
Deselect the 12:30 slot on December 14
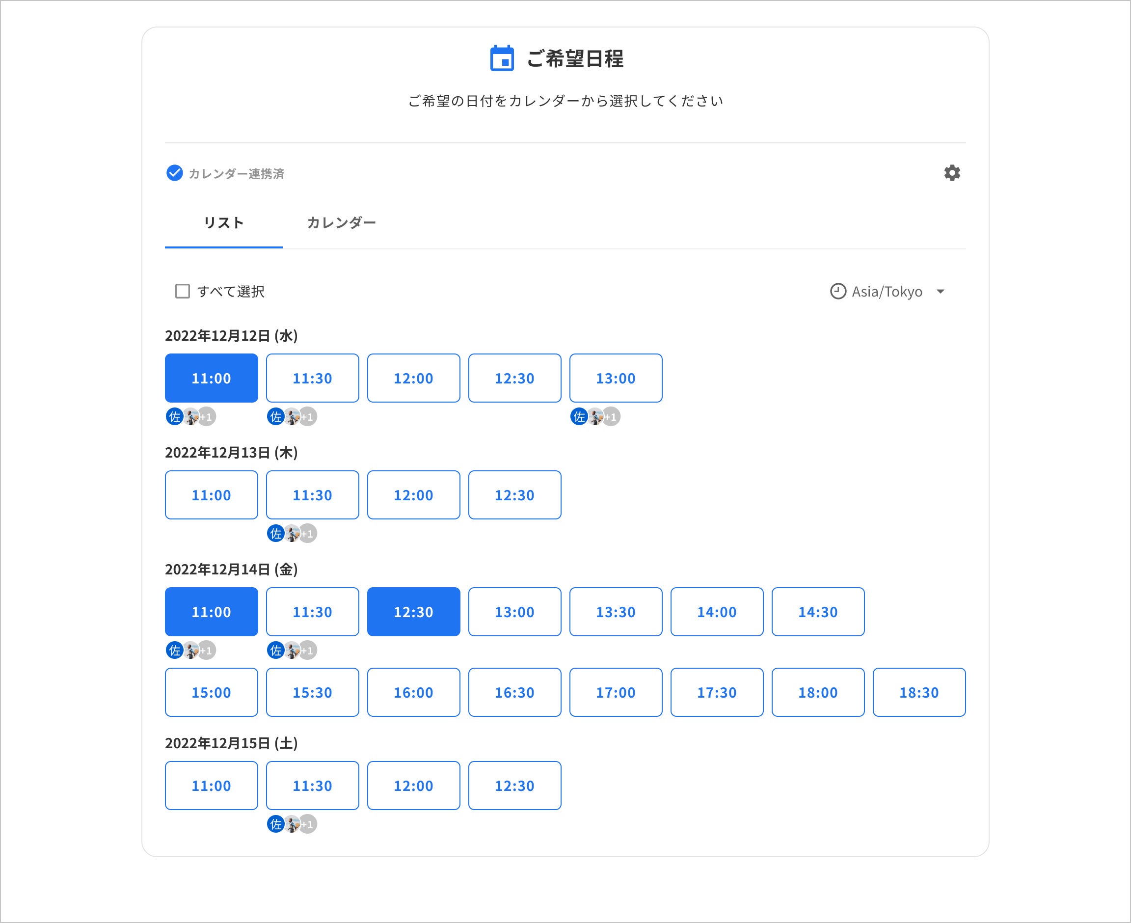point(413,611)
